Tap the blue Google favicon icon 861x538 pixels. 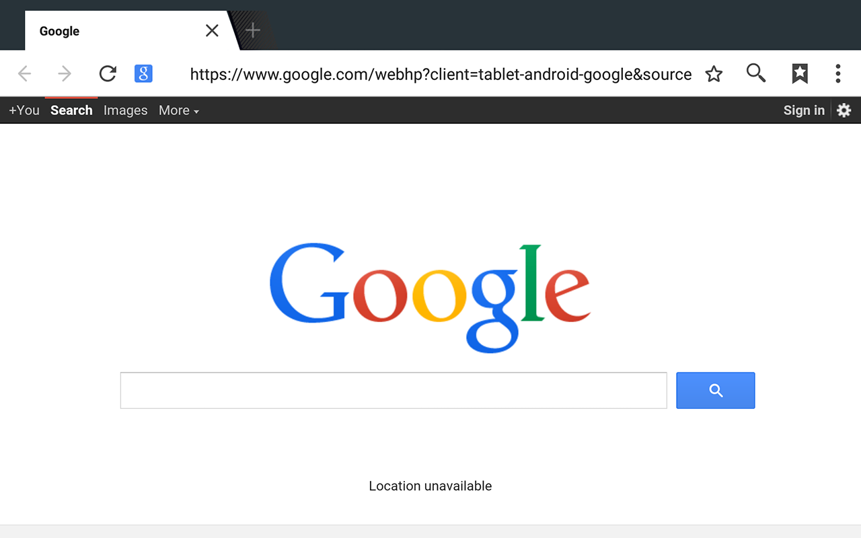click(x=143, y=73)
